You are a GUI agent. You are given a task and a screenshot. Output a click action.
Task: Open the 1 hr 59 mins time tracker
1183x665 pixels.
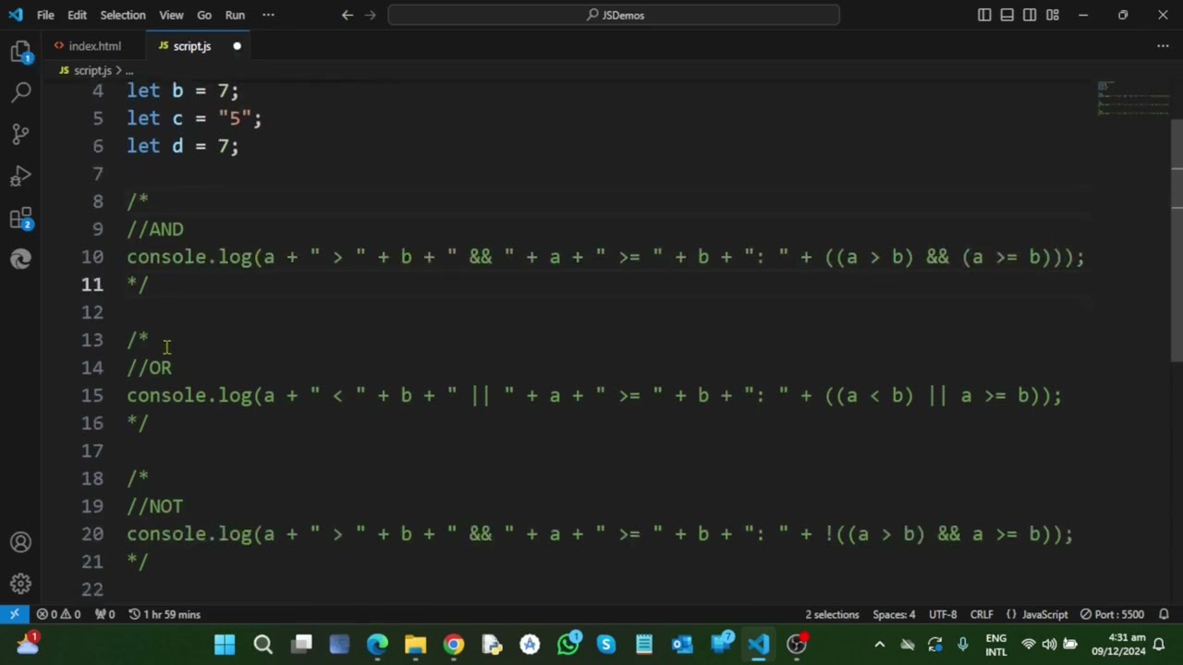(164, 614)
